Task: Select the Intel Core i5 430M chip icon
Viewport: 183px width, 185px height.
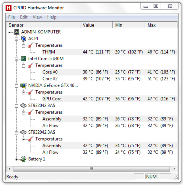Action: (x=23, y=59)
